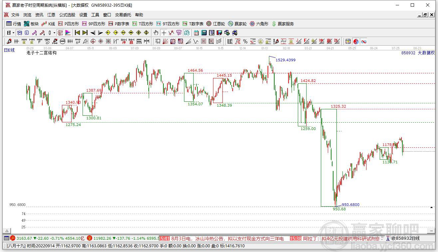Screen dimensions: 438x252
Task: Click the yellow diamond left-arrow button
Action: [x=108, y=33]
